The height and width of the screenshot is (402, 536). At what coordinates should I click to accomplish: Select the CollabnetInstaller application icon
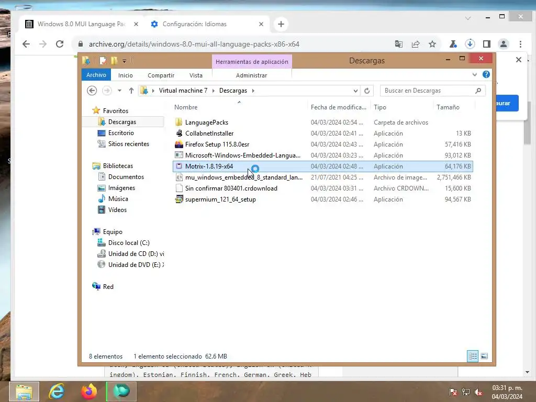(x=179, y=133)
